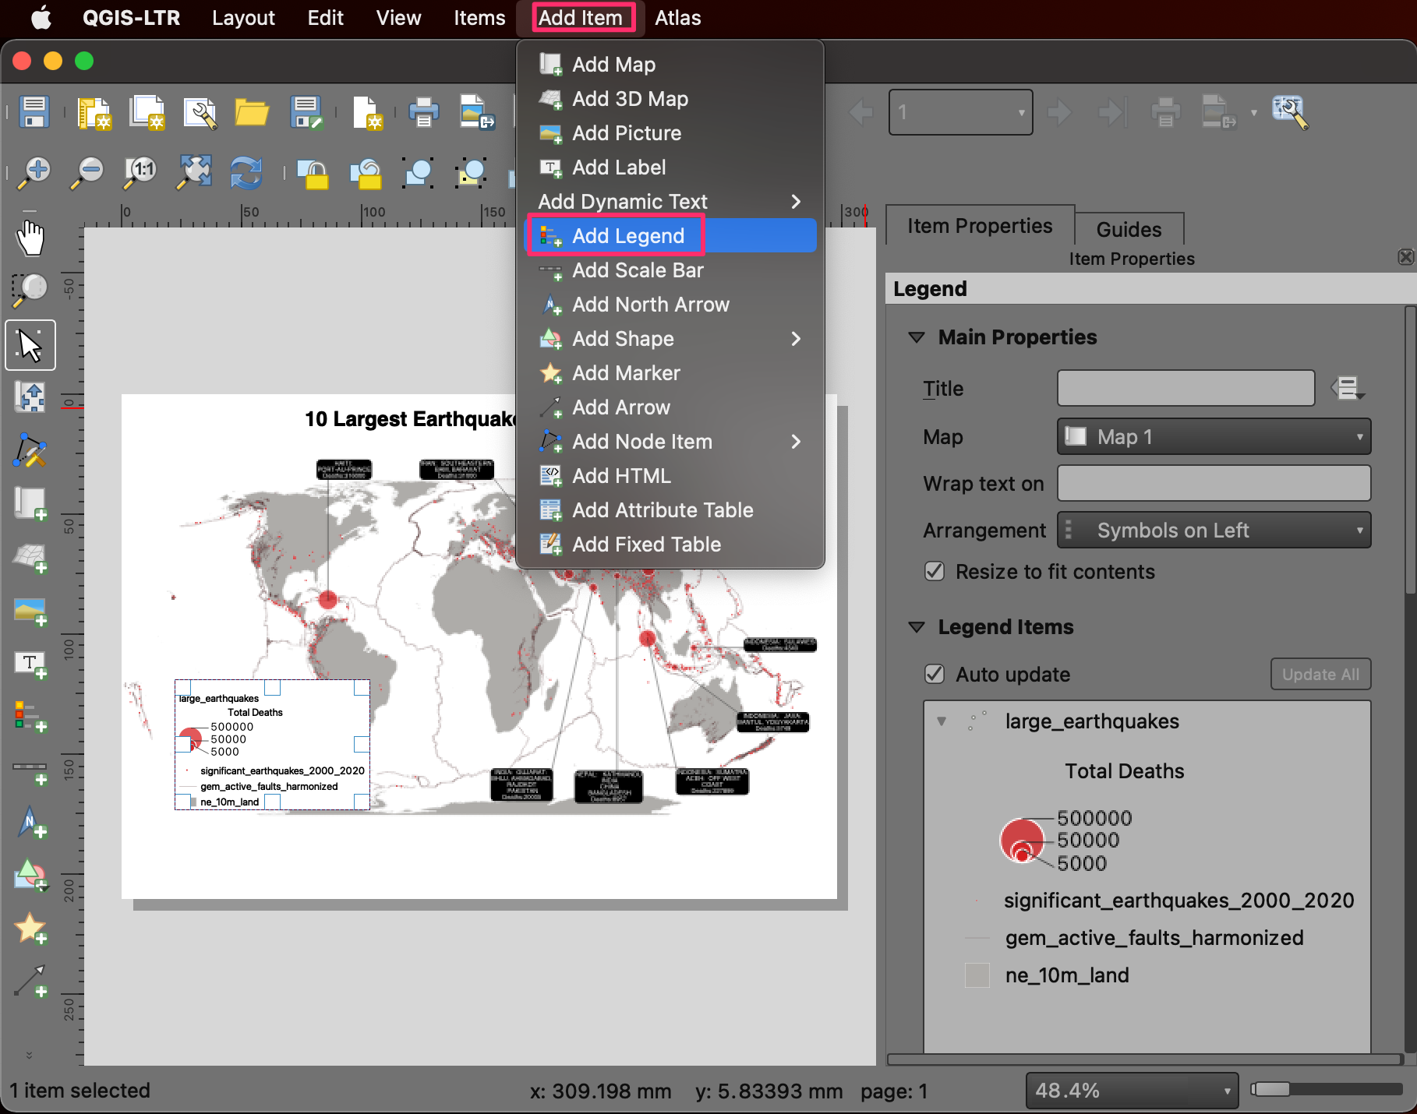
Task: Open the Arrangement Symbols on Left dropdown
Action: (1214, 530)
